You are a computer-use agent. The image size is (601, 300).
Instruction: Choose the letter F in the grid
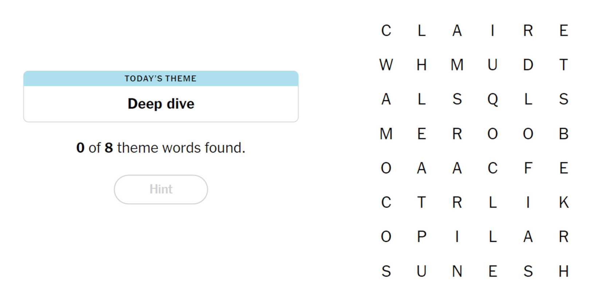[528, 168]
